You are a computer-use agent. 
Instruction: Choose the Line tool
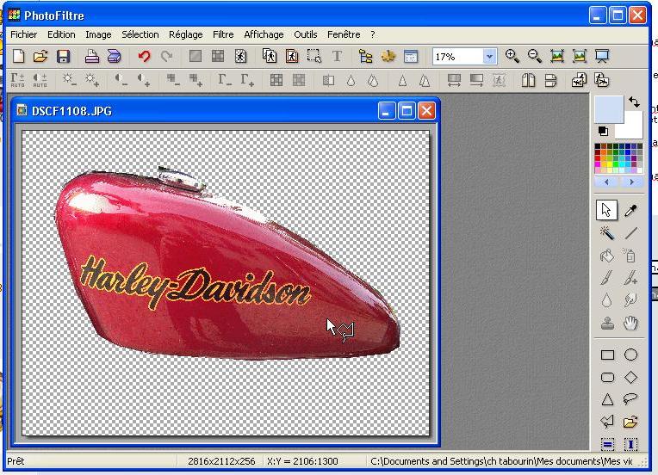coord(630,232)
